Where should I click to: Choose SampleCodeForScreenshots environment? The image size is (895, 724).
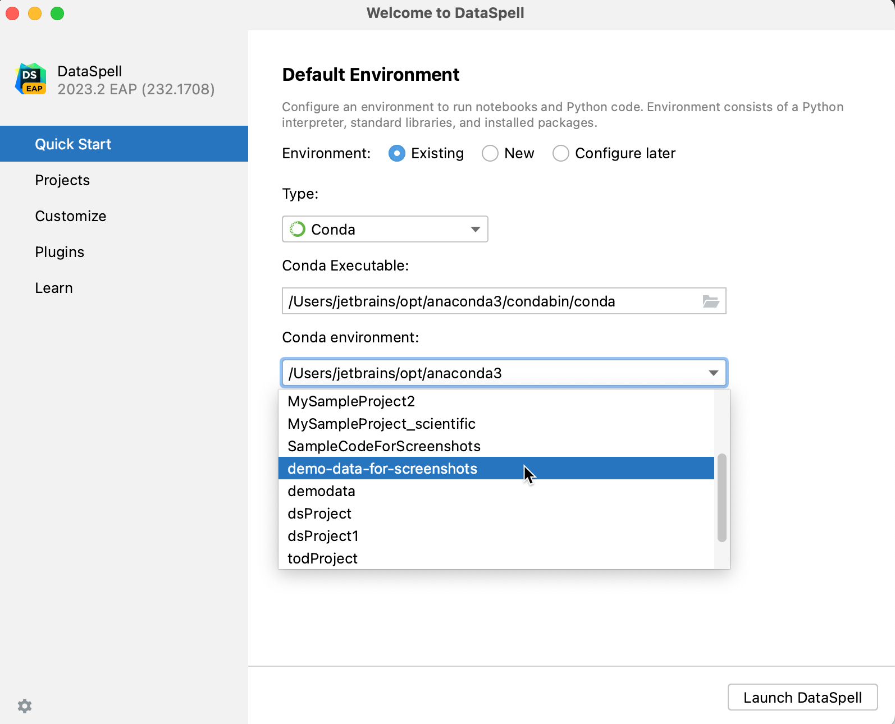point(496,446)
